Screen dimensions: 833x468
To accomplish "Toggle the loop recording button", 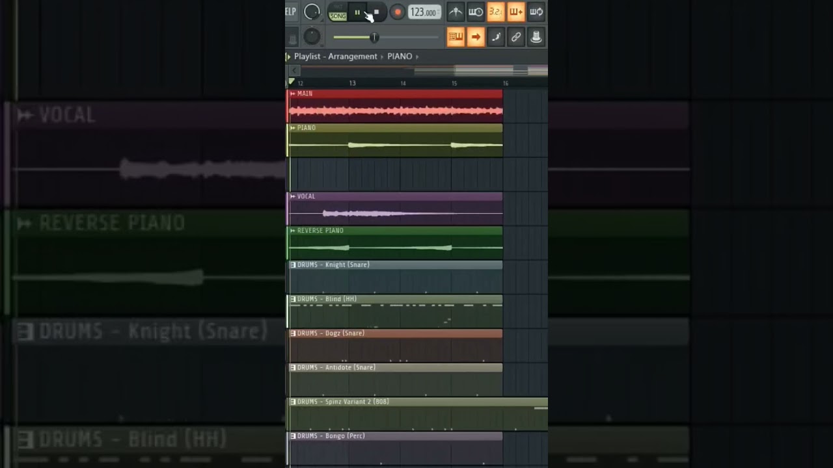I will (536, 12).
